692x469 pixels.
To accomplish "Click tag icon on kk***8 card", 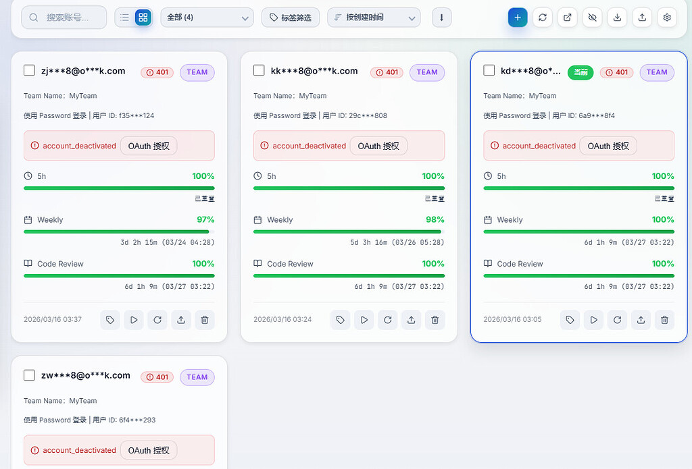I will coord(341,320).
